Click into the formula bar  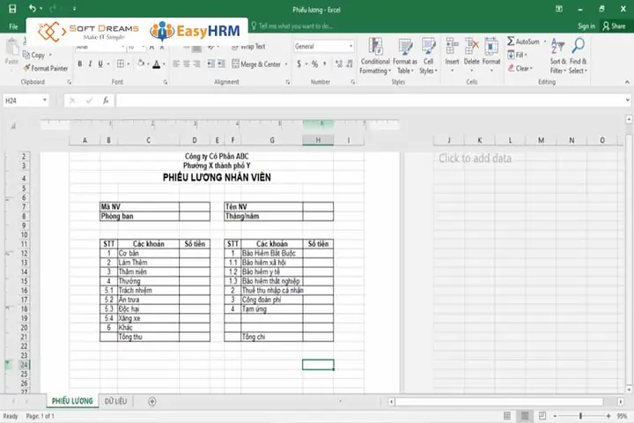point(370,100)
